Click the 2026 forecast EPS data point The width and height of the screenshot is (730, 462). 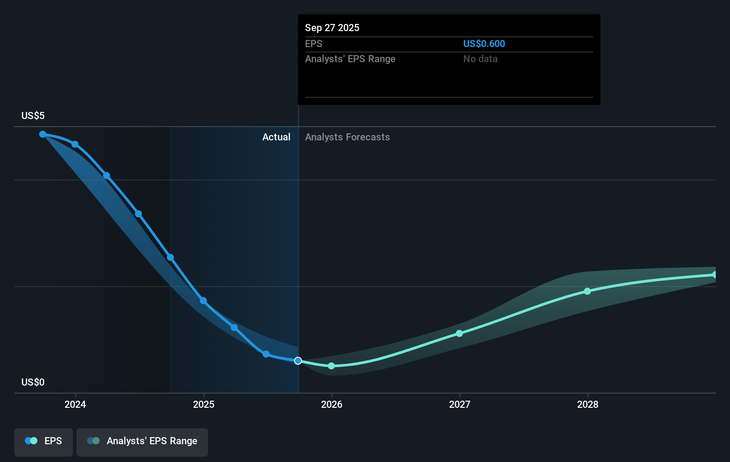tap(331, 366)
